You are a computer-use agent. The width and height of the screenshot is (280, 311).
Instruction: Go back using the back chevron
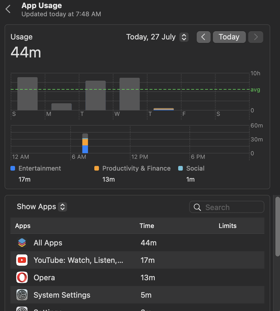(x=8, y=9)
